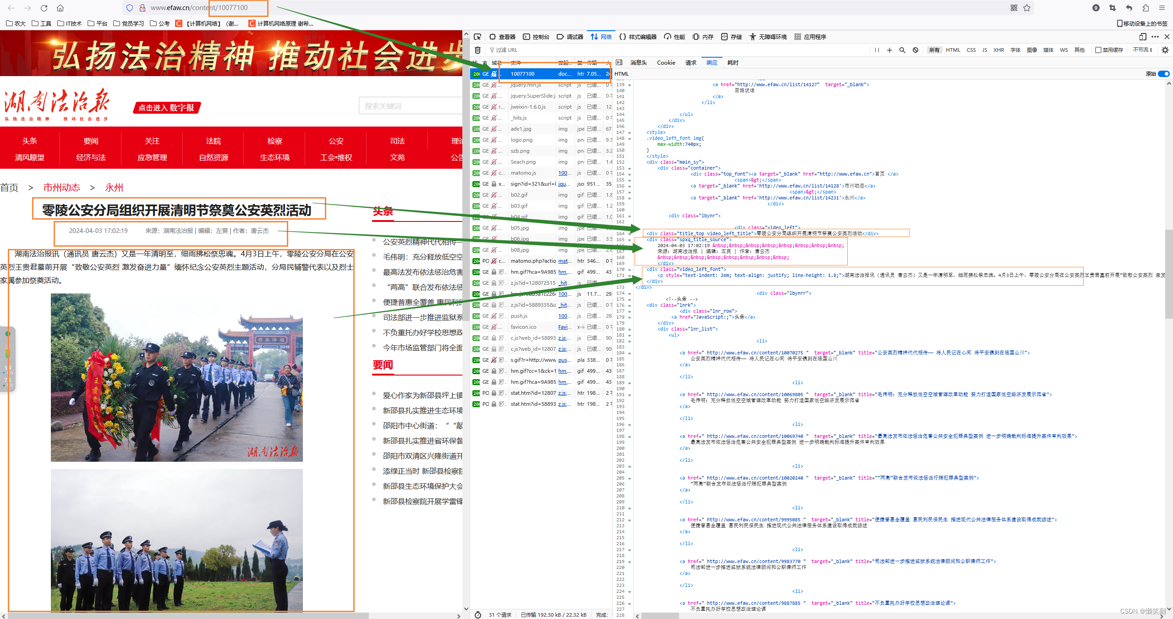
Task: Click the 点击进入 数字报 button
Action: 167,108
